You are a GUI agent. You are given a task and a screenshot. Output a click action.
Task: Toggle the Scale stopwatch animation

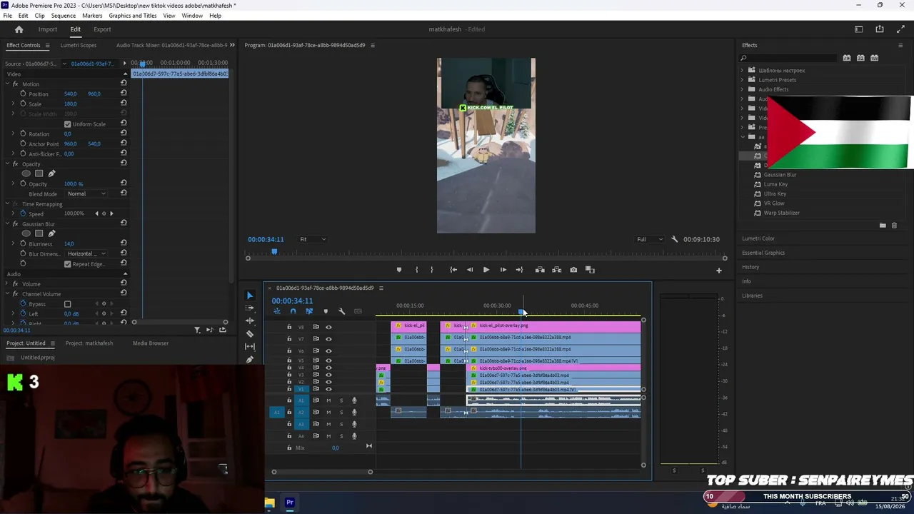pos(23,104)
